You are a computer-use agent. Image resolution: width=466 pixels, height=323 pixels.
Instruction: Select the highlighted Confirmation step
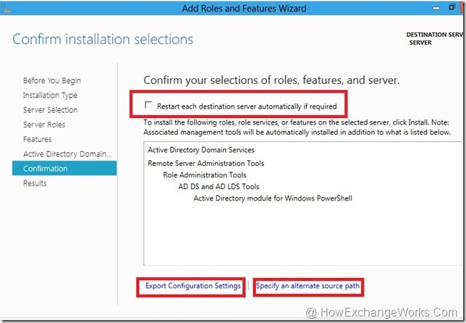click(x=46, y=169)
